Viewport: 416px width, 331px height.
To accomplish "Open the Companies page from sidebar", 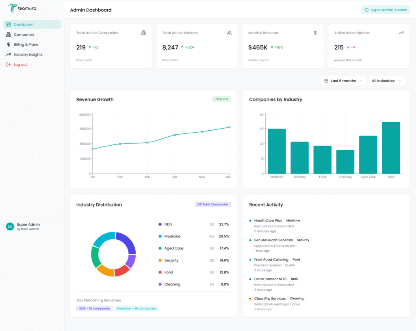I will coord(24,34).
